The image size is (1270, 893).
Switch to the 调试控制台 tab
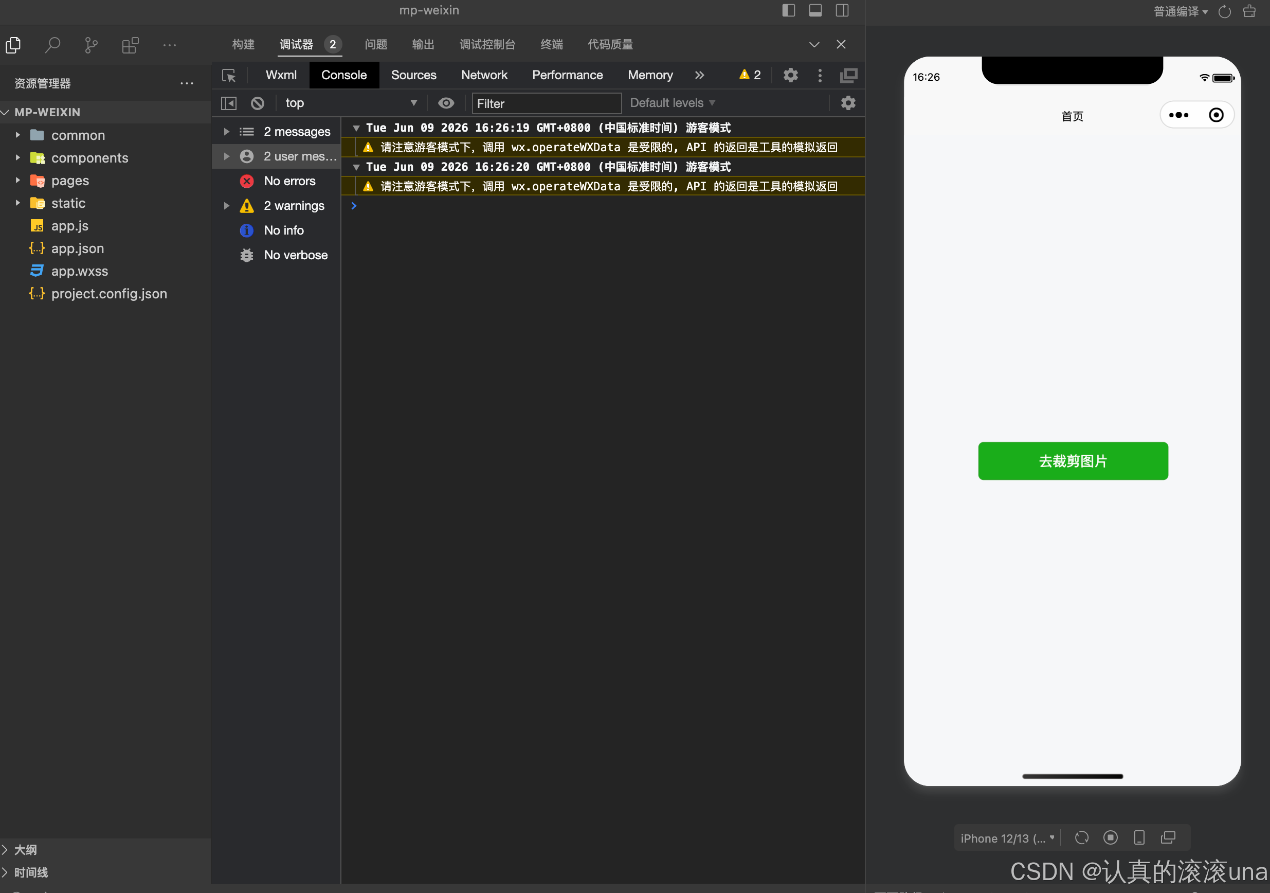pyautogui.click(x=487, y=45)
